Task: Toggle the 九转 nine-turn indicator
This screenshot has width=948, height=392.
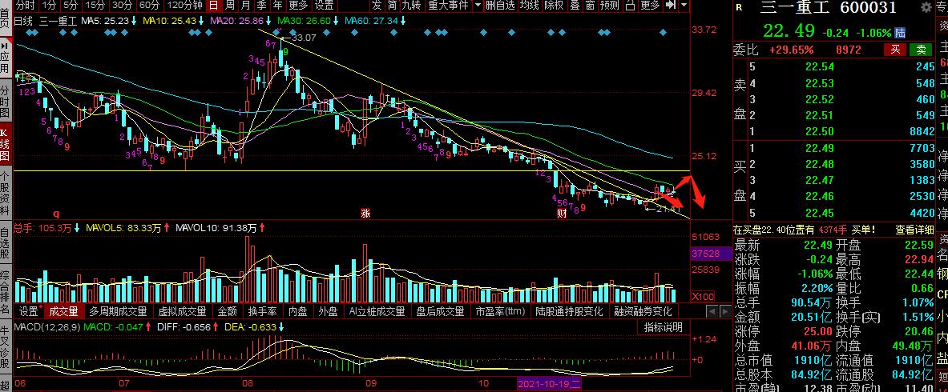Action: coord(411,6)
